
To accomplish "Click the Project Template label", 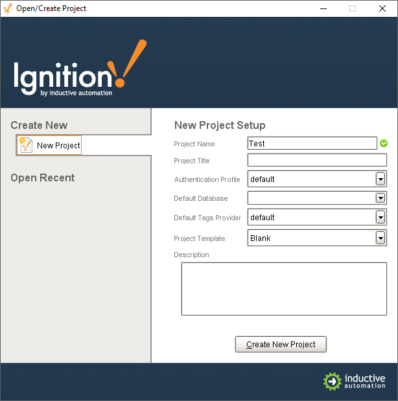I will [200, 238].
